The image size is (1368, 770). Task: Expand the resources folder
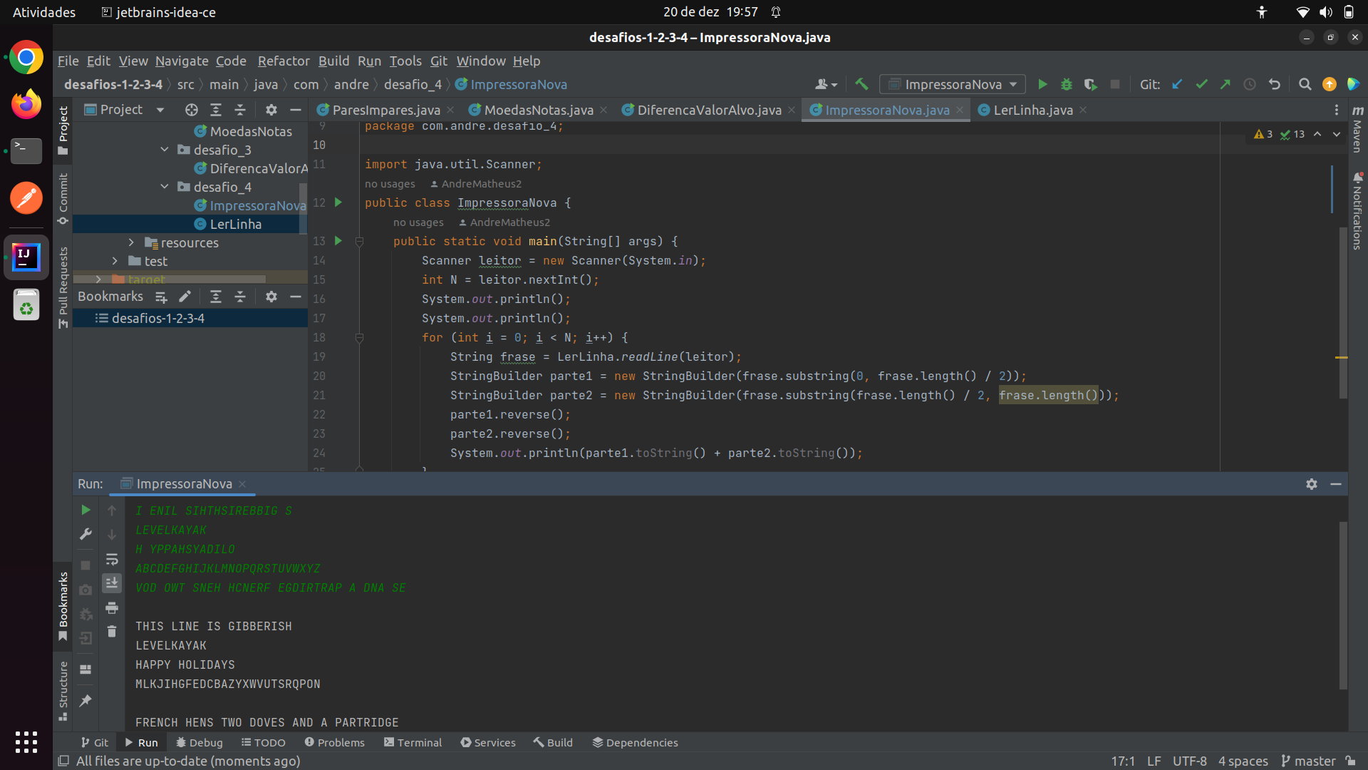(x=131, y=242)
